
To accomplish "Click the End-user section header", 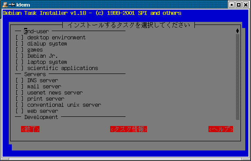I will point(36,31).
